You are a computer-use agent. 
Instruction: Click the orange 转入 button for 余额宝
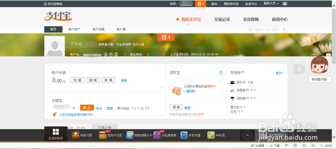coord(87,107)
